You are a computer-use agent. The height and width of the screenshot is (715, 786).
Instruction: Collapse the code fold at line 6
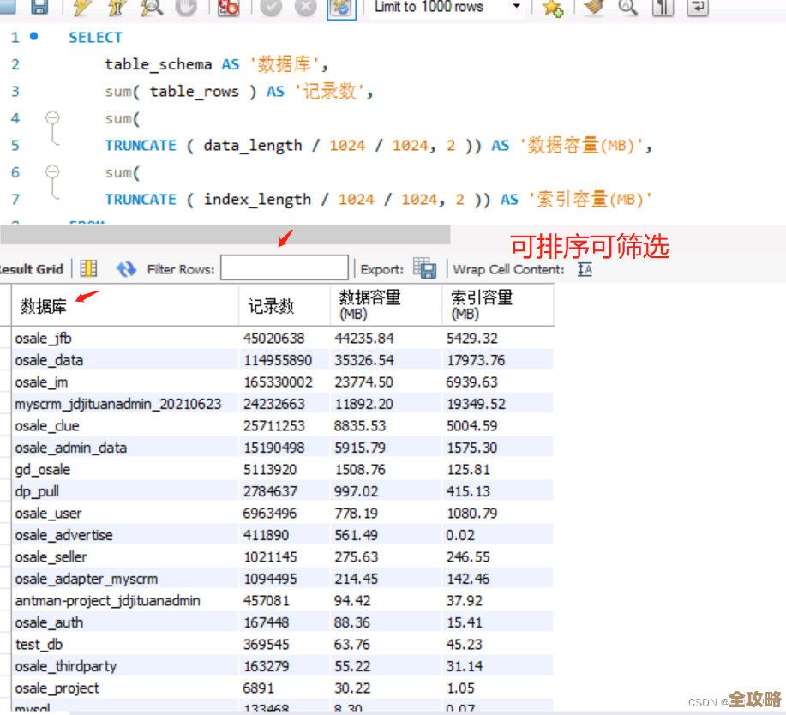52,171
